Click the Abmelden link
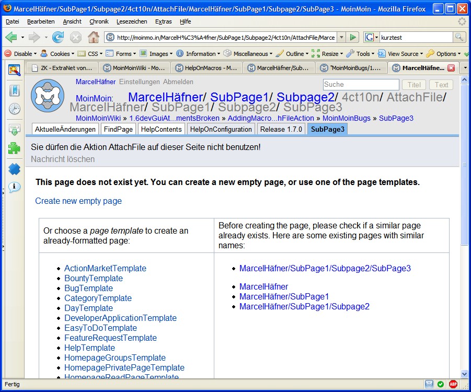471x392 pixels. tap(178, 82)
